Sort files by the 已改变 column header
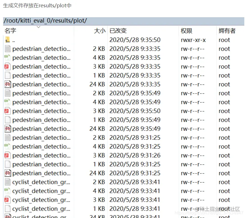The height and width of the screenshot is (218, 246). (x=118, y=31)
